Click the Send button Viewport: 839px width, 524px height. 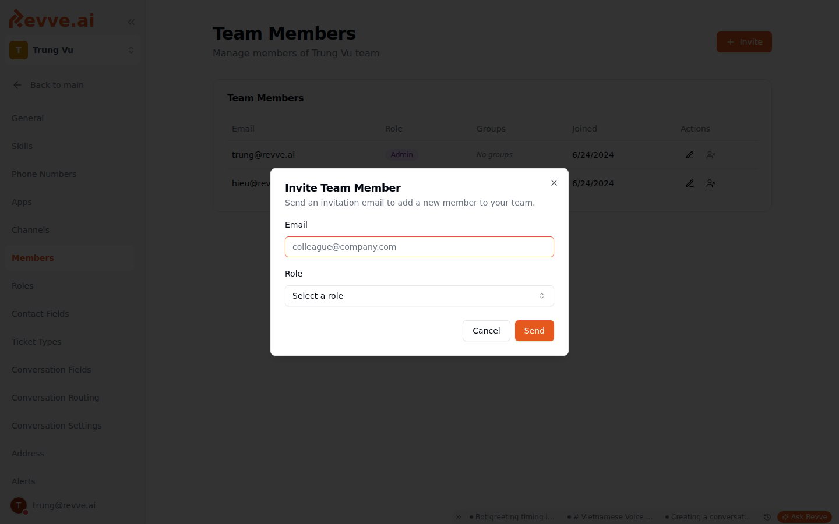click(534, 331)
